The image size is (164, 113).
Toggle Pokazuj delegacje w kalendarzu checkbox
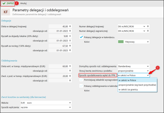(x=81, y=37)
